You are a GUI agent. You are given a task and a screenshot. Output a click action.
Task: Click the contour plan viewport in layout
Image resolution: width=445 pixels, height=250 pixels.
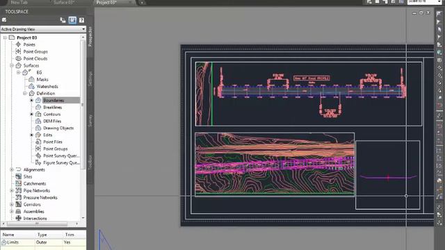pyautogui.click(x=275, y=164)
